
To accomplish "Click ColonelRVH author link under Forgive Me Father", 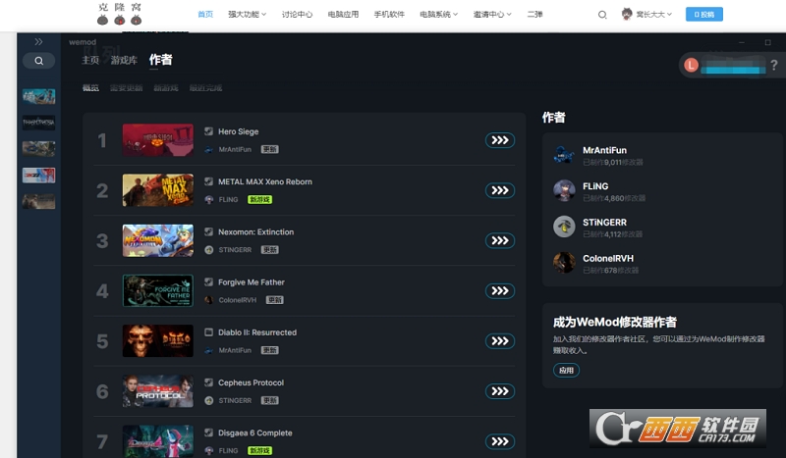I will pos(238,300).
